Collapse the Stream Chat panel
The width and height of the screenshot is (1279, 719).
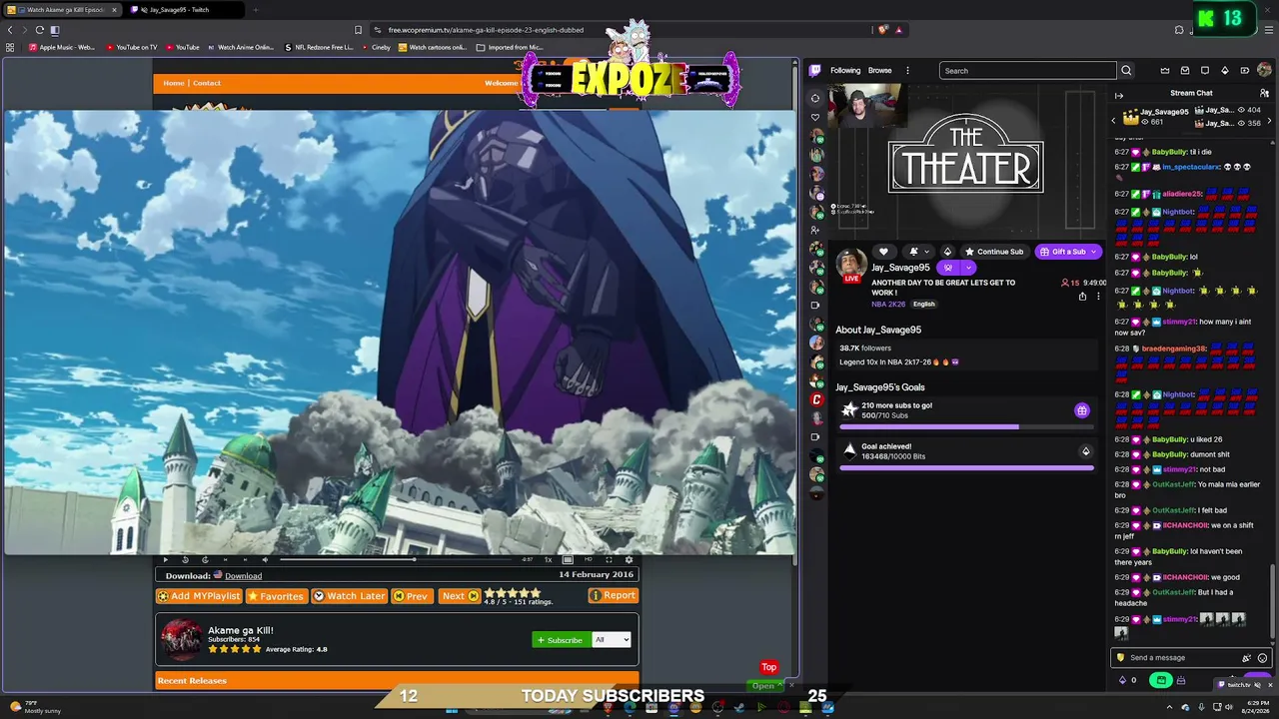tap(1119, 94)
